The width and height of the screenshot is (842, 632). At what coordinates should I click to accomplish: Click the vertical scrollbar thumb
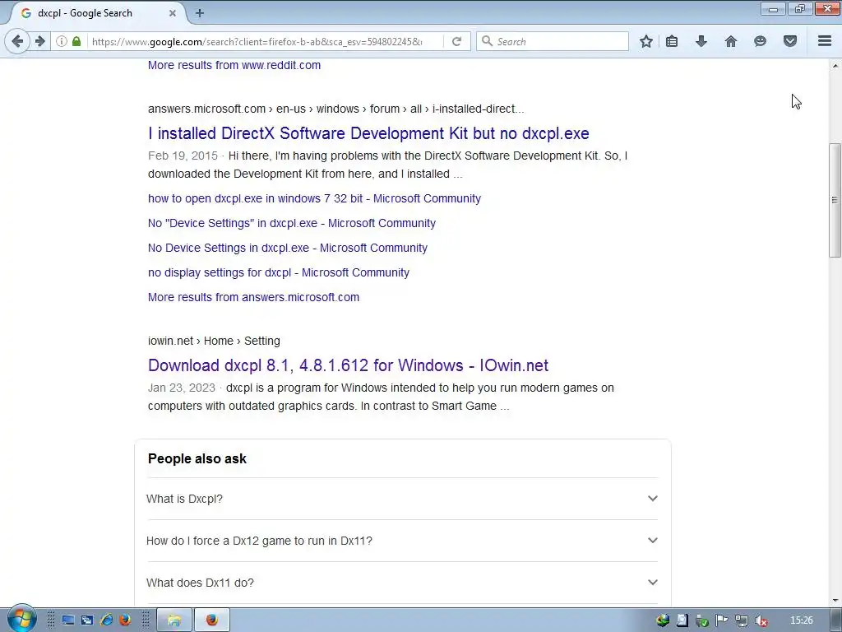tap(835, 200)
